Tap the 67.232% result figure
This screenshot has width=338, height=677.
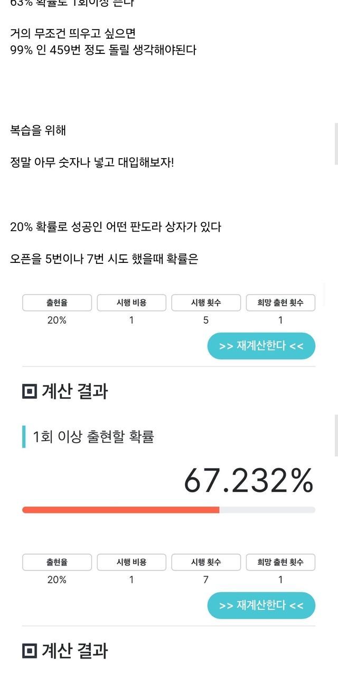(248, 481)
